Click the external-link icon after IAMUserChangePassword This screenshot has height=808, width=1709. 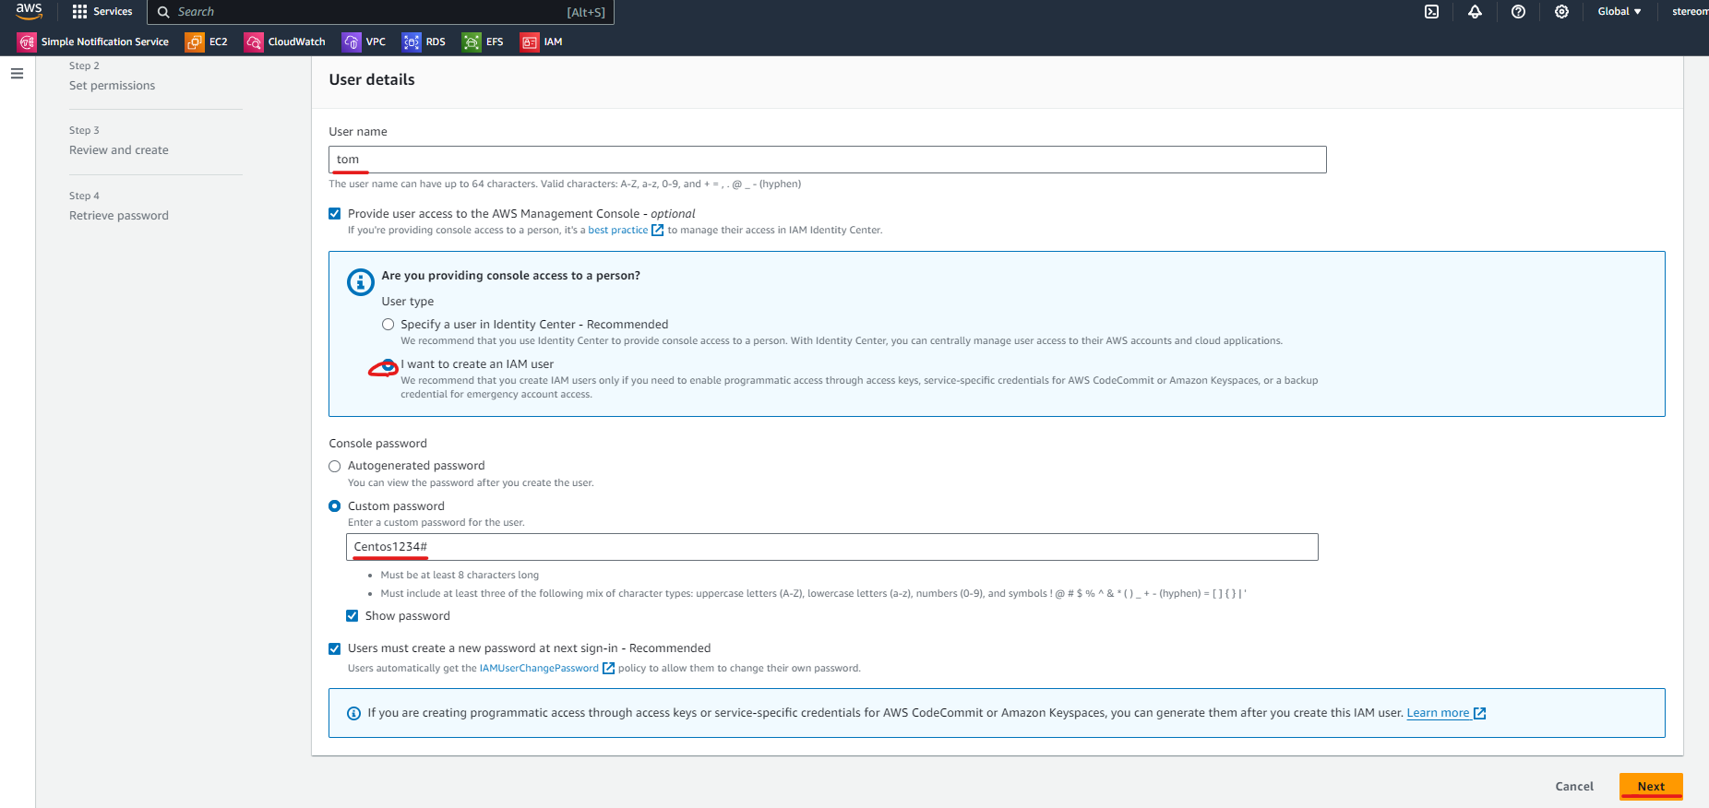[x=608, y=669]
